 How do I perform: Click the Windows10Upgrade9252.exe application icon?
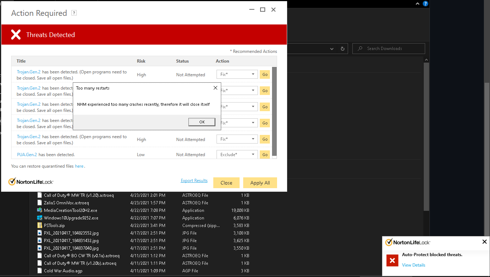(x=40, y=218)
